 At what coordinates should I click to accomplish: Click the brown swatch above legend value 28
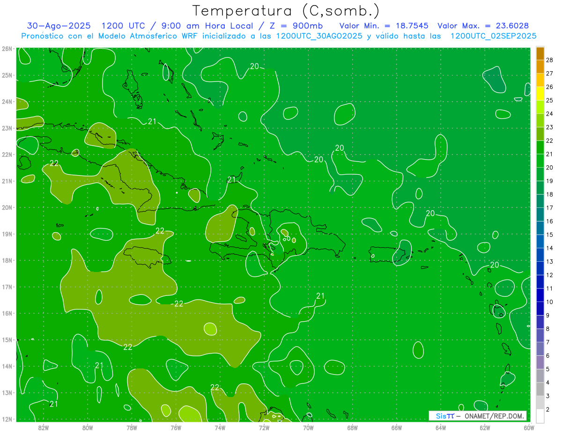click(540, 53)
